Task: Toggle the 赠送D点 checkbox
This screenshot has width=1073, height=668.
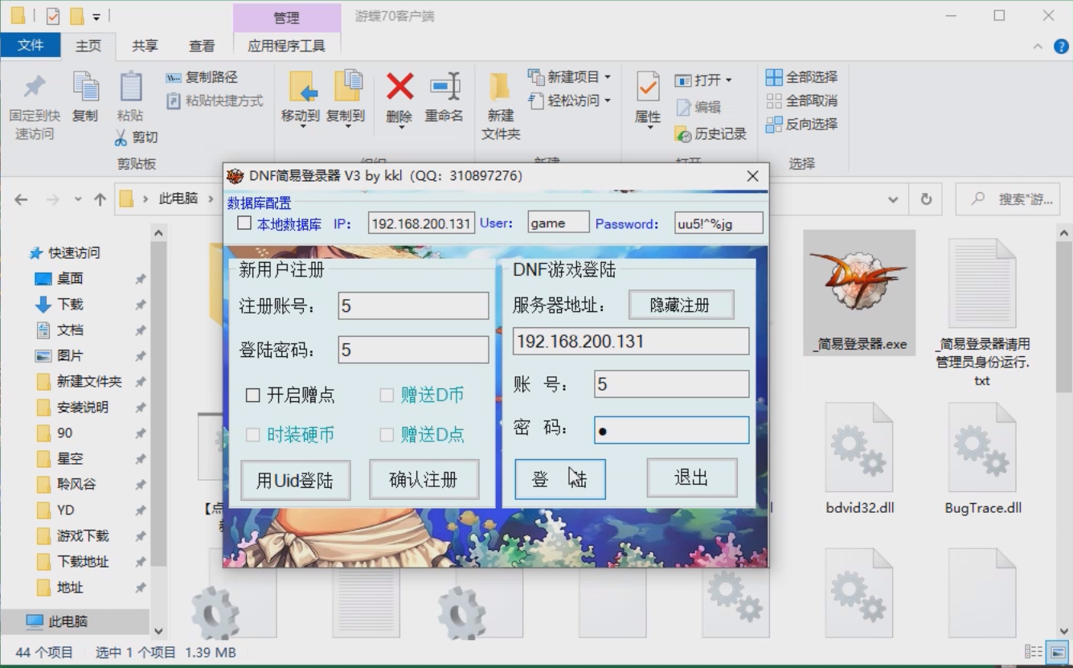Action: pos(387,435)
